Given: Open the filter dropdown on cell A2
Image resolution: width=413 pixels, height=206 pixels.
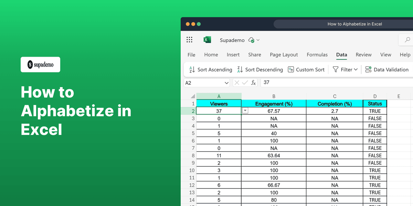Looking at the screenshot, I should click(245, 111).
